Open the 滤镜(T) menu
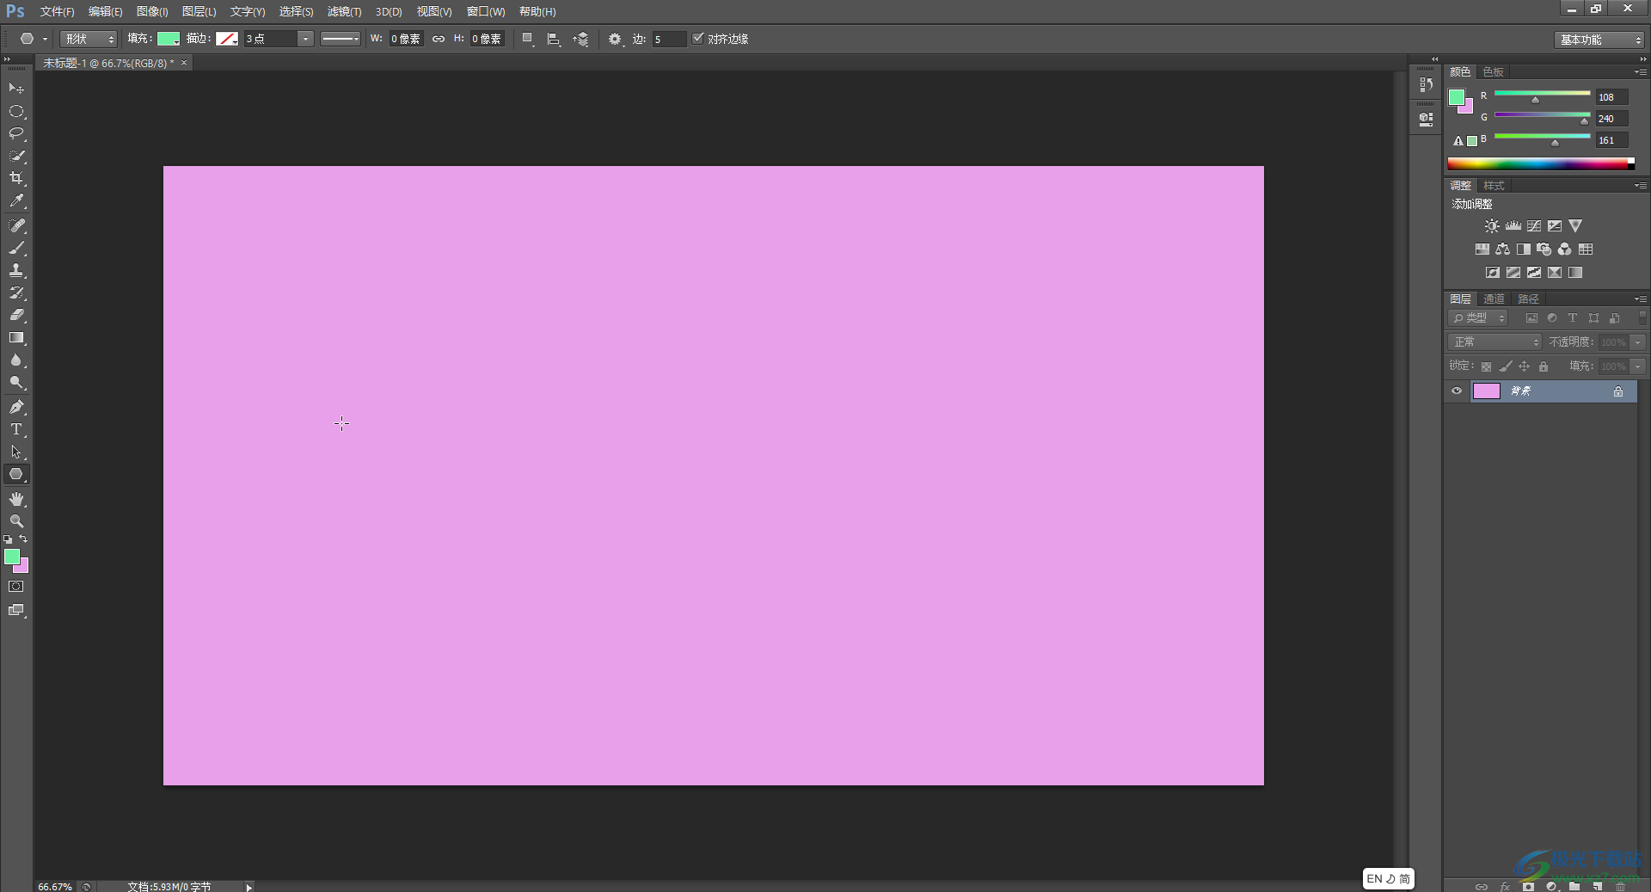Screen dimensions: 1651x892 pos(344,11)
